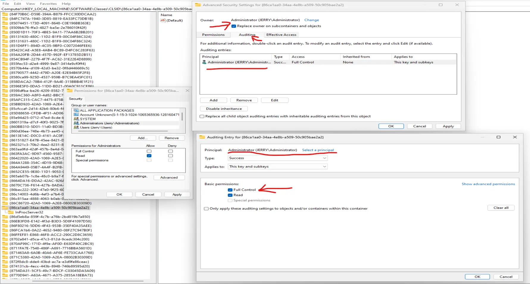Image resolution: width=530 pixels, height=284 pixels.
Task: Click Add in Advanced Security Settings
Action: click(x=213, y=100)
